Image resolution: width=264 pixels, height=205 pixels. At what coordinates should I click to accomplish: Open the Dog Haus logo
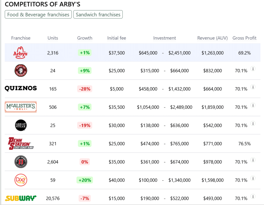21,180
